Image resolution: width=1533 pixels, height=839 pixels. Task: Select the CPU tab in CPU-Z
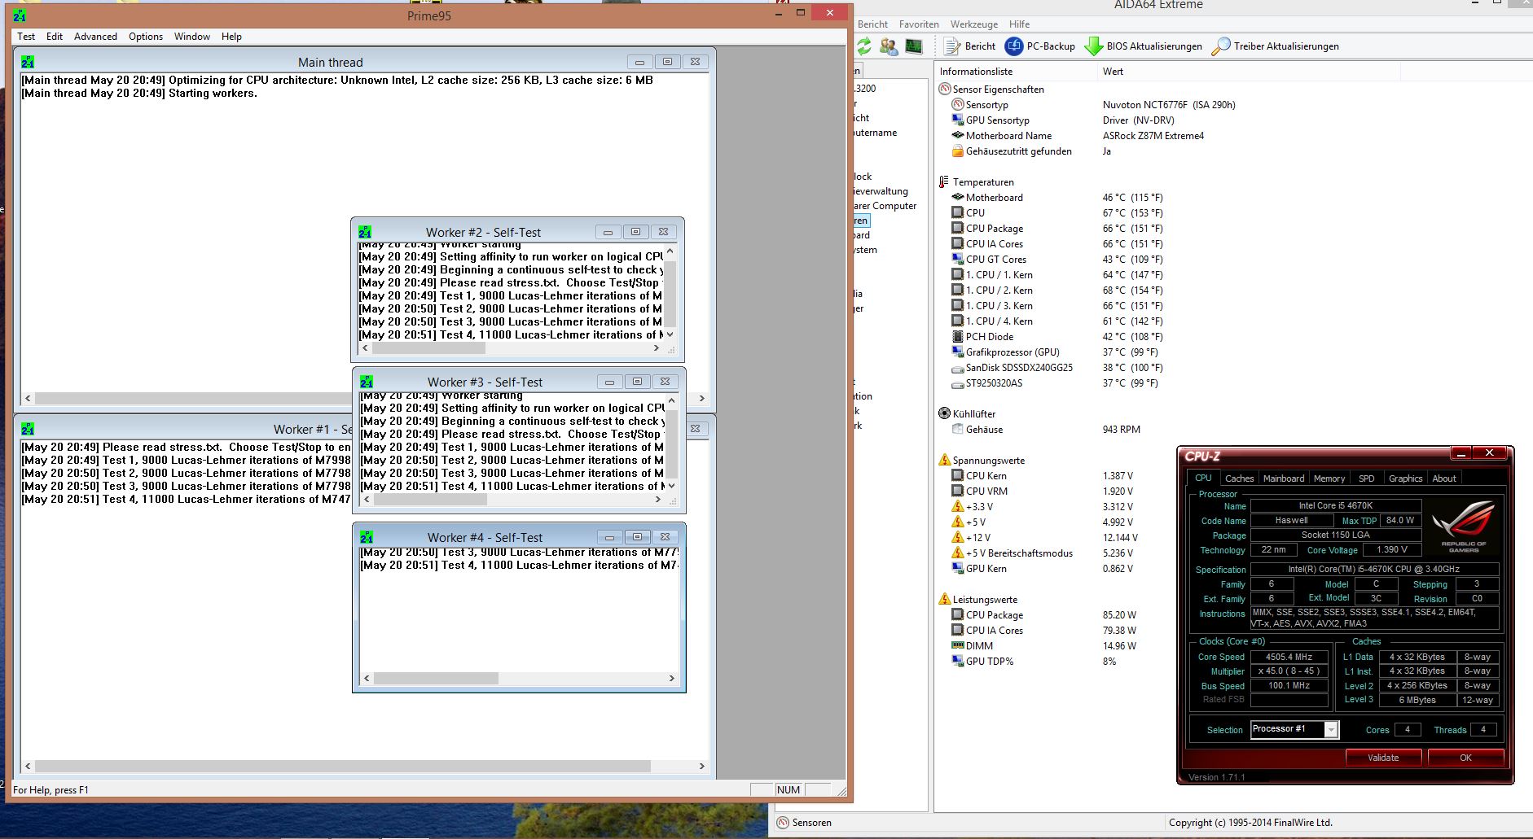[1203, 478]
